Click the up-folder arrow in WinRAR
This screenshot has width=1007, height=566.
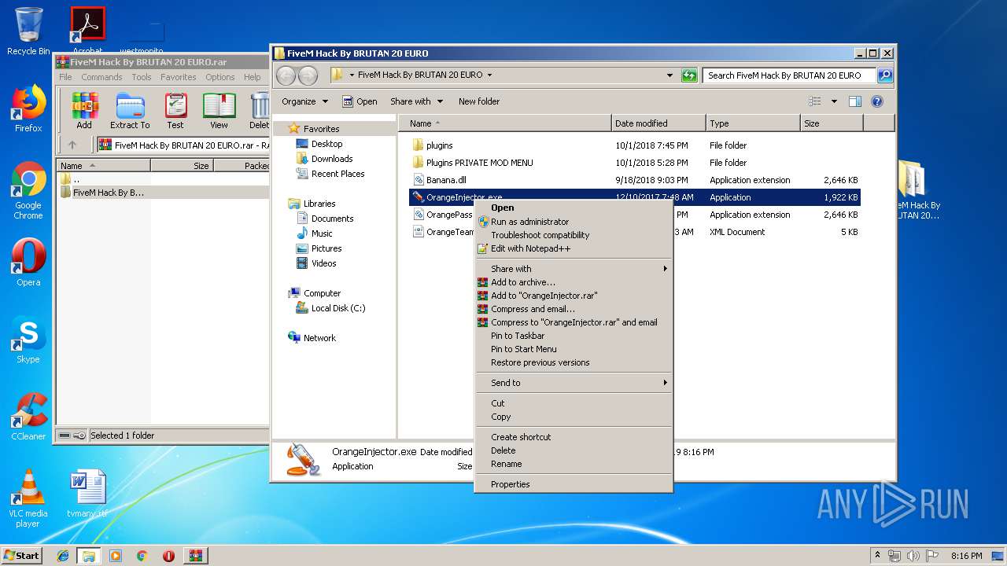pyautogui.click(x=72, y=145)
